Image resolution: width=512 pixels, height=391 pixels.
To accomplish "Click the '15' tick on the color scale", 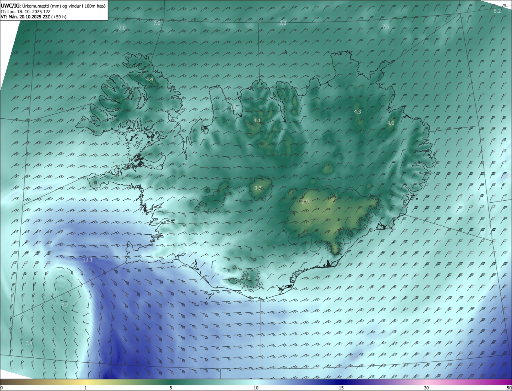I will tap(341, 388).
